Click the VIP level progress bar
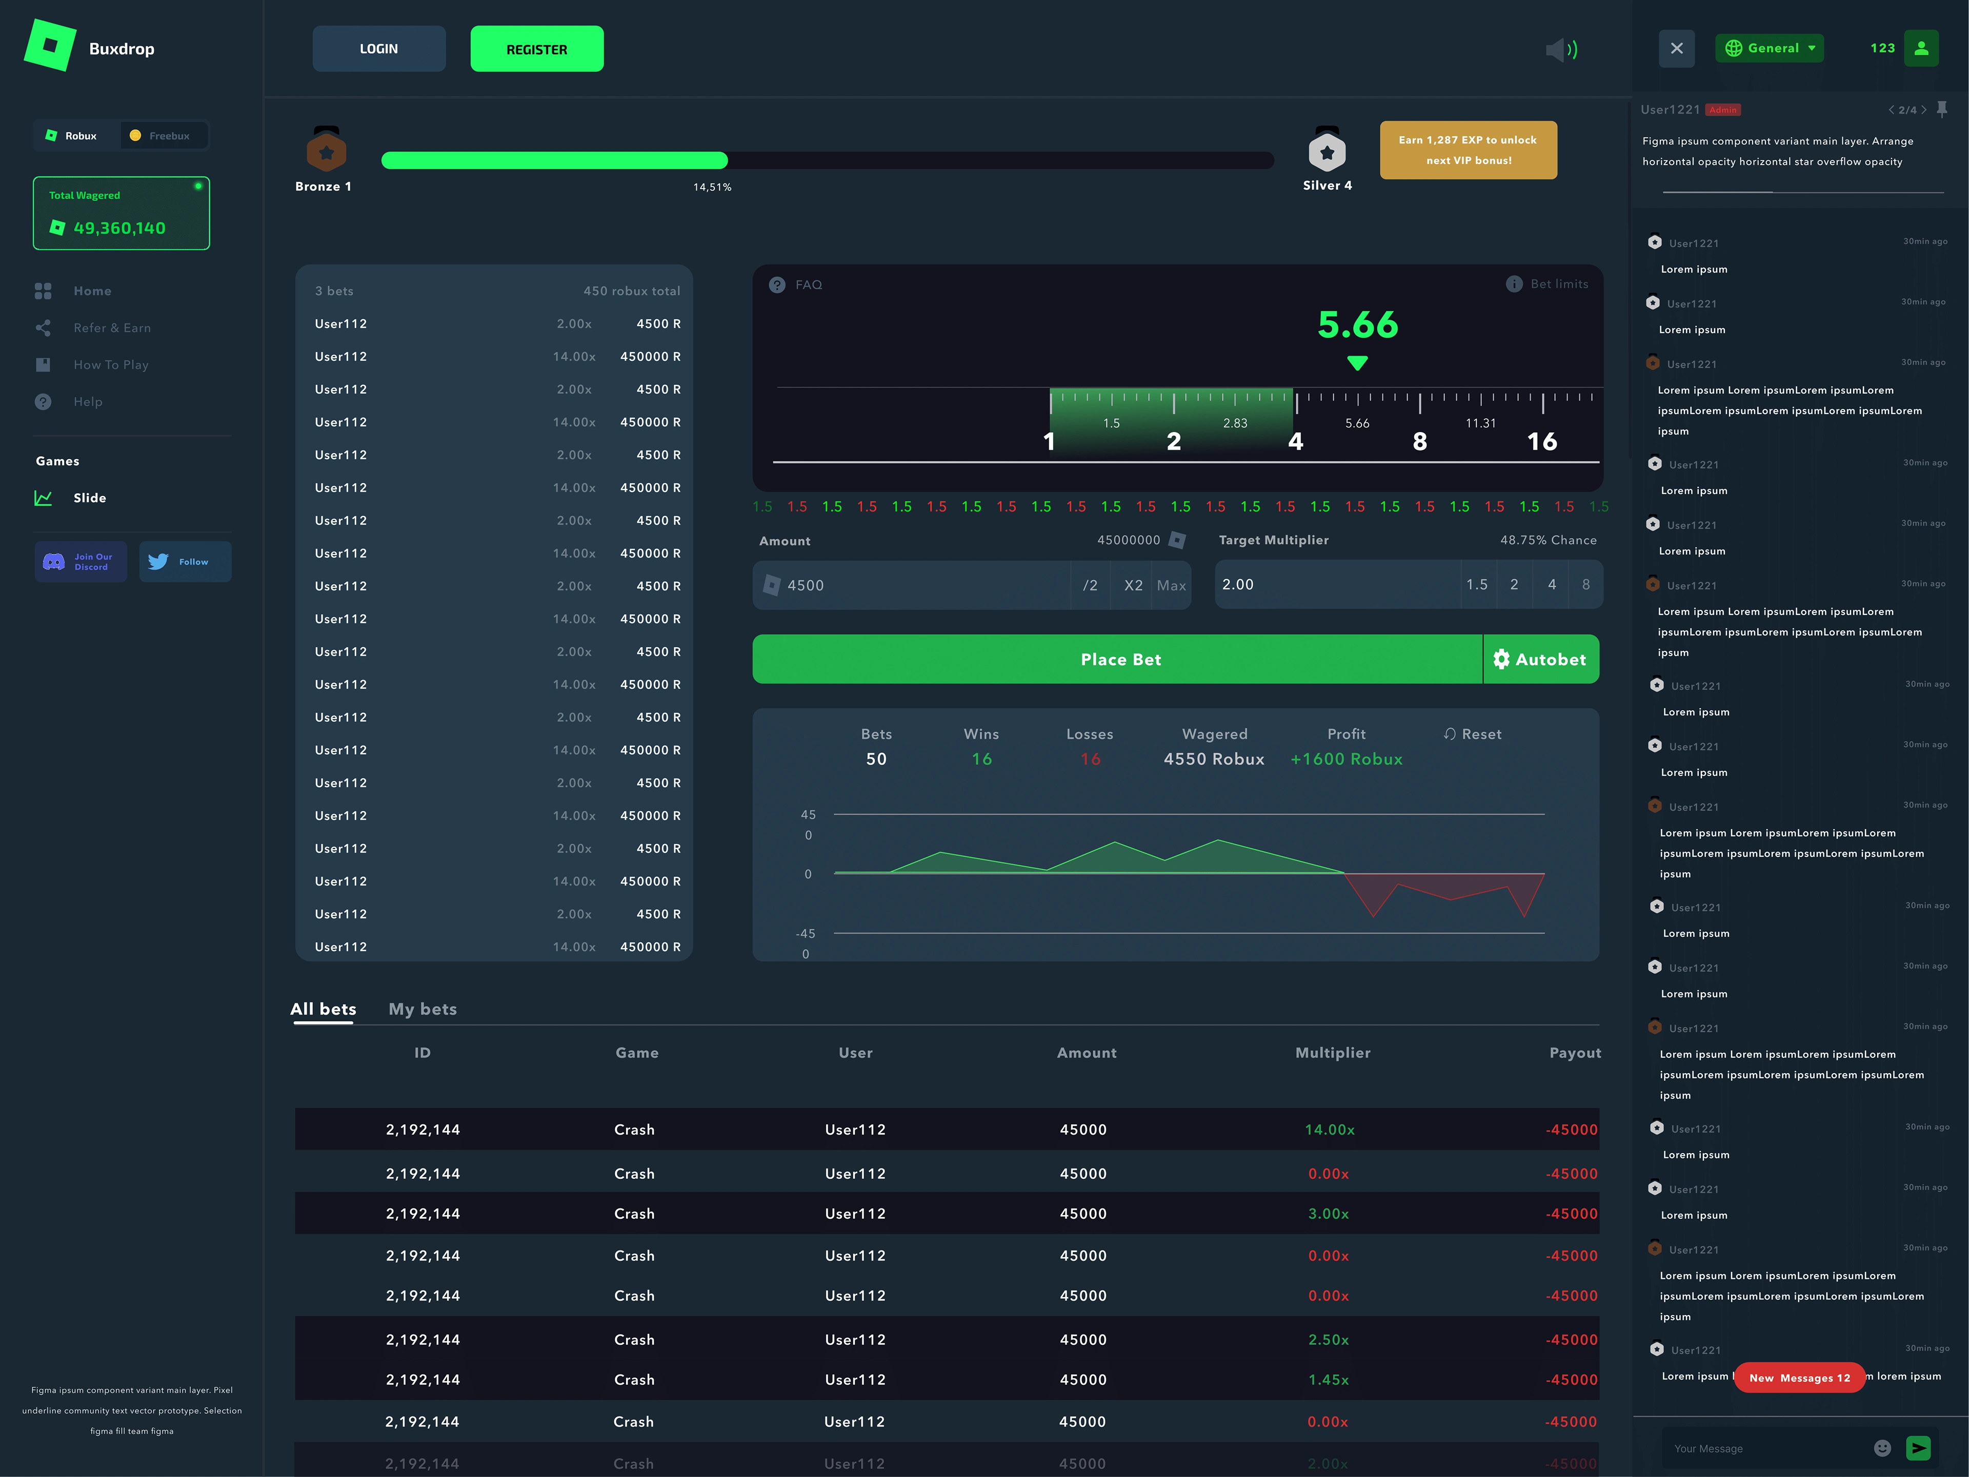Screen dimensions: 1969x1477 coord(827,160)
